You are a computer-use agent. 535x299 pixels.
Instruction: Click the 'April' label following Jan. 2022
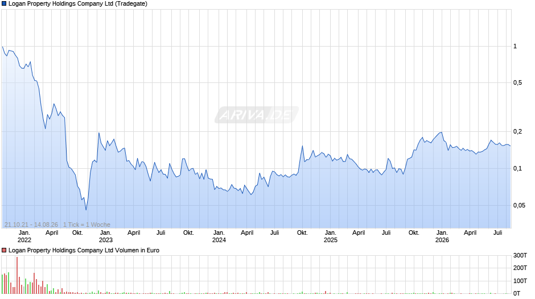click(52, 233)
